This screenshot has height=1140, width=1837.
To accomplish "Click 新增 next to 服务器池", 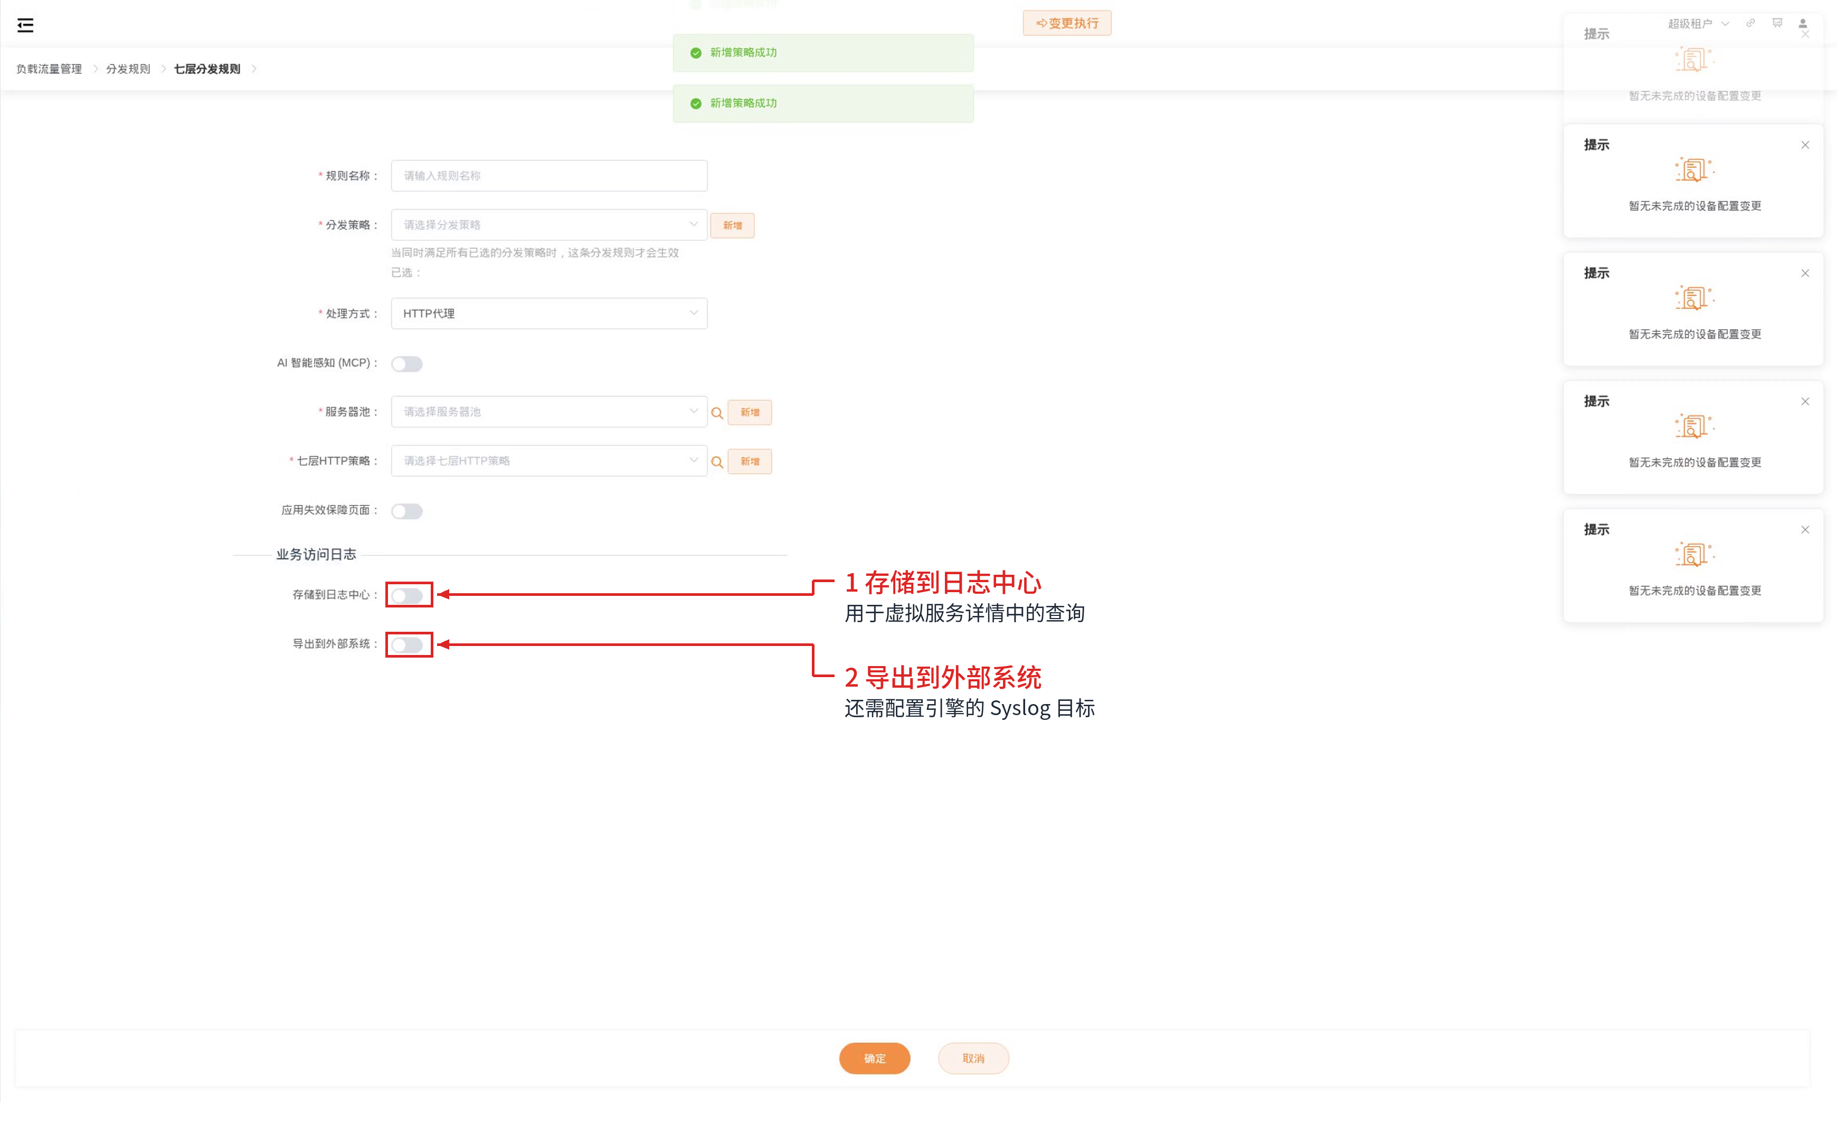I will (x=750, y=412).
